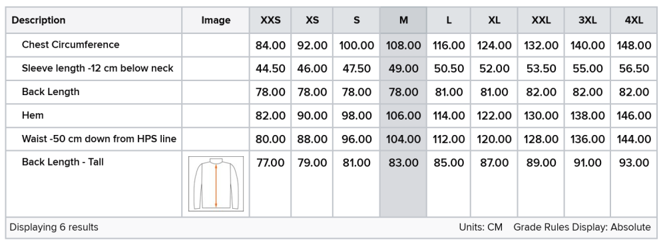Select Hem M value 106.00
665x250 pixels.
pos(403,116)
